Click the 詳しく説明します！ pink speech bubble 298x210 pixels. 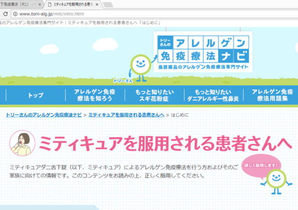click(261, 166)
